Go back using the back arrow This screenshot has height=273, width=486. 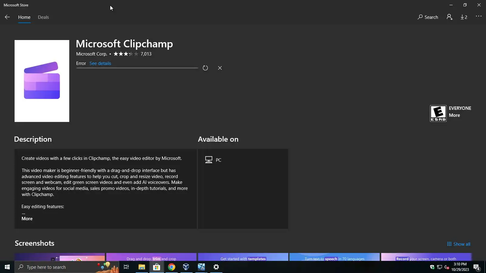click(7, 17)
